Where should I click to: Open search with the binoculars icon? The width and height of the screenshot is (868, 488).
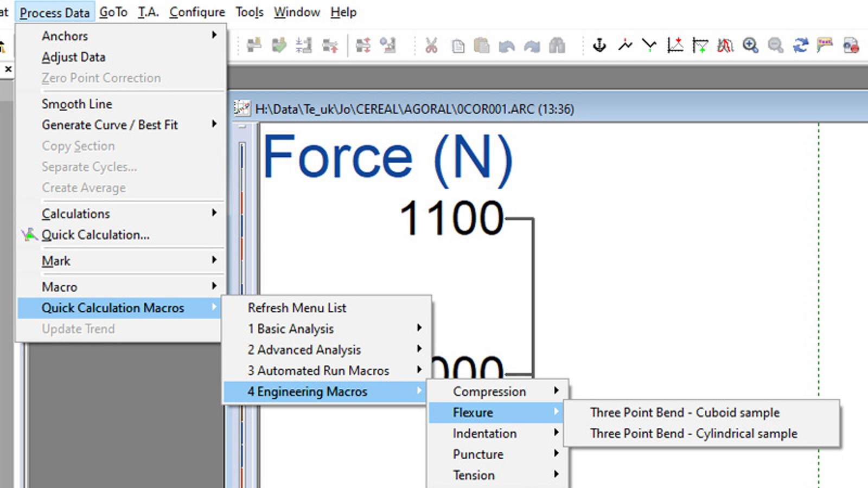pyautogui.click(x=556, y=46)
